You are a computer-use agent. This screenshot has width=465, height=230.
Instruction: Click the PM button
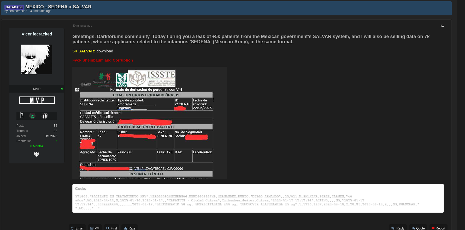coord(95,228)
